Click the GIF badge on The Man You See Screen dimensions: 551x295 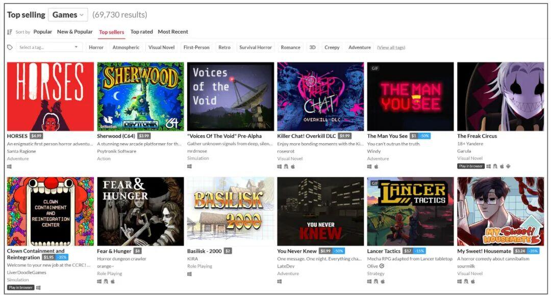point(375,68)
